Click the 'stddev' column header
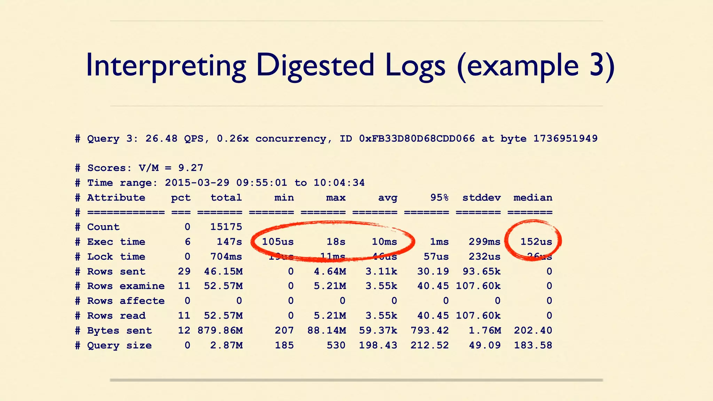Screen dimensions: 713x401 point(481,198)
